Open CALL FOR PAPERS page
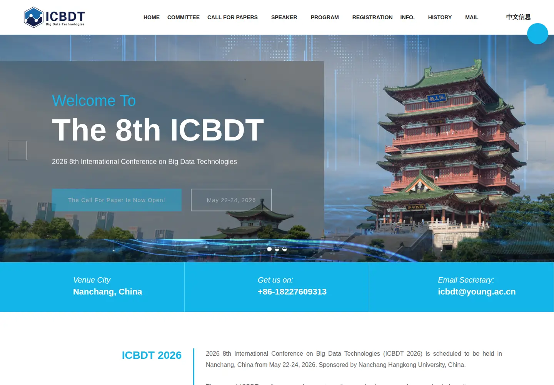Viewport: 554px width, 385px height. (232, 17)
